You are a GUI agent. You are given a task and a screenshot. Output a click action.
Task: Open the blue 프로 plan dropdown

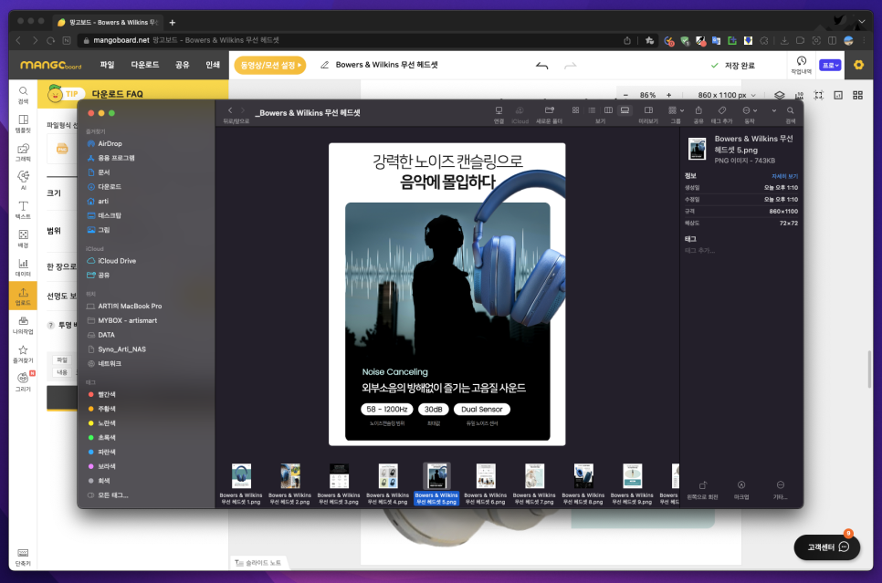coord(830,65)
